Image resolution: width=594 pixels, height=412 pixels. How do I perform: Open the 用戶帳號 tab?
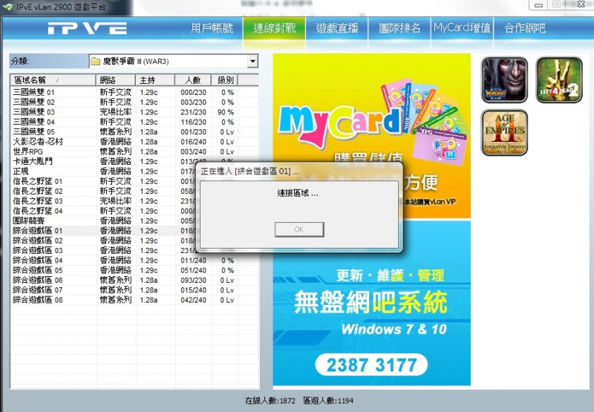point(212,28)
